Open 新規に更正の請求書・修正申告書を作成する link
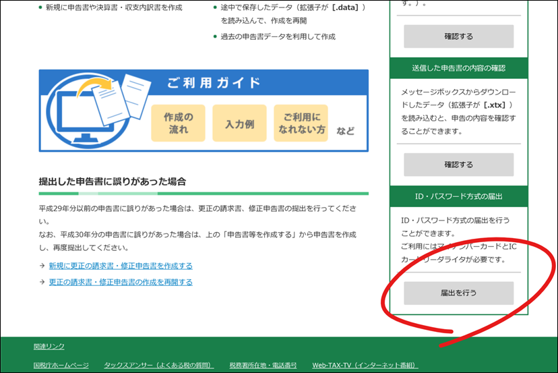558x373 pixels. [x=121, y=266]
